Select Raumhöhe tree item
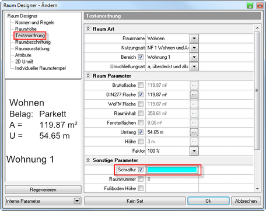 [x=26, y=29]
